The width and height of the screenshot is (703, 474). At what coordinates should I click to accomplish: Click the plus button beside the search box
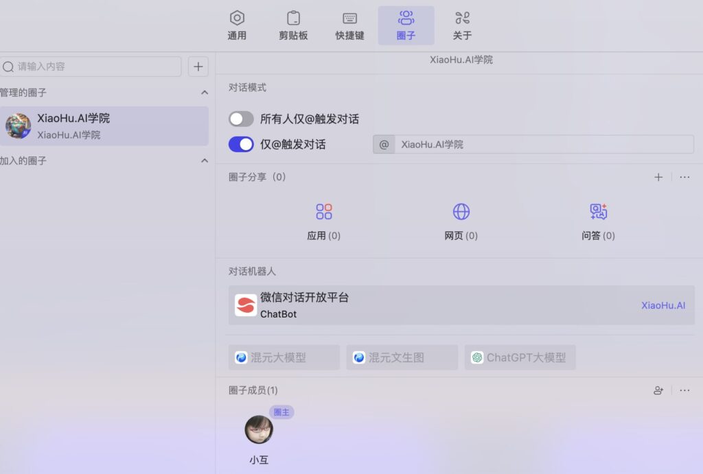click(x=198, y=67)
